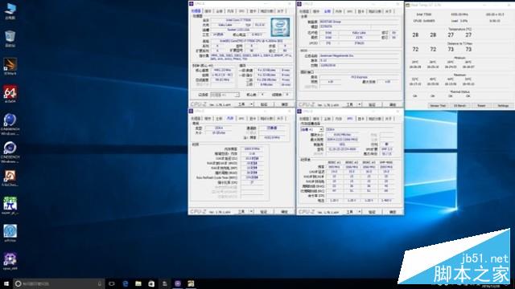Expand Tools arrow in CPU-Z processor window

251,104
